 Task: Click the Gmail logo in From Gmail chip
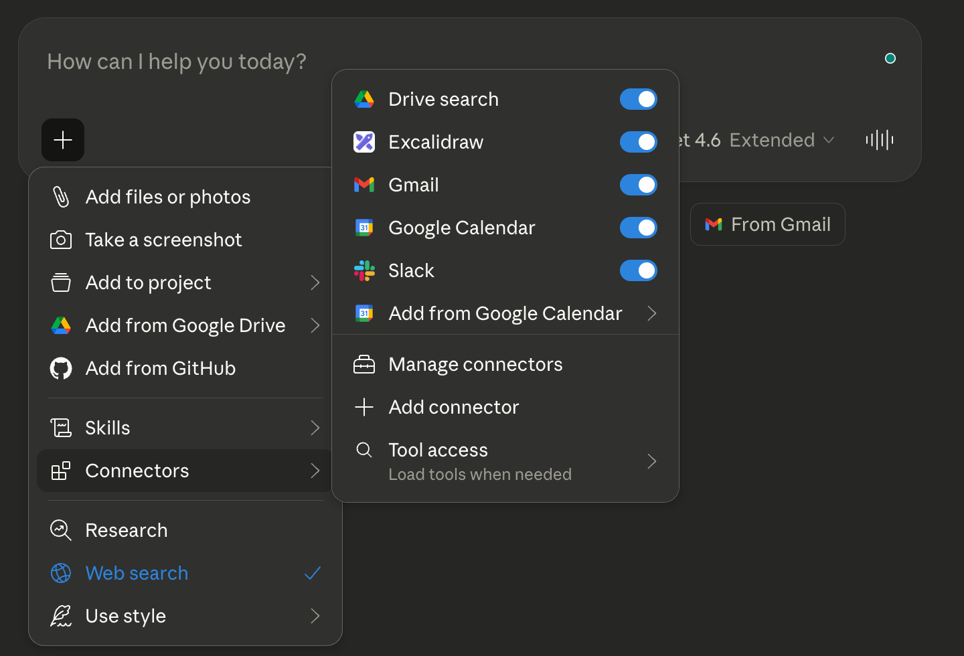714,224
